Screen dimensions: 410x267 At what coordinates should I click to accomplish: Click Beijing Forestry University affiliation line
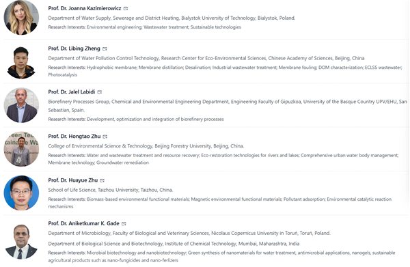146,146
